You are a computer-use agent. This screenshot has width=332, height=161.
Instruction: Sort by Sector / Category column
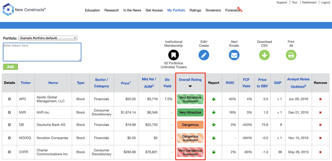coord(102,83)
